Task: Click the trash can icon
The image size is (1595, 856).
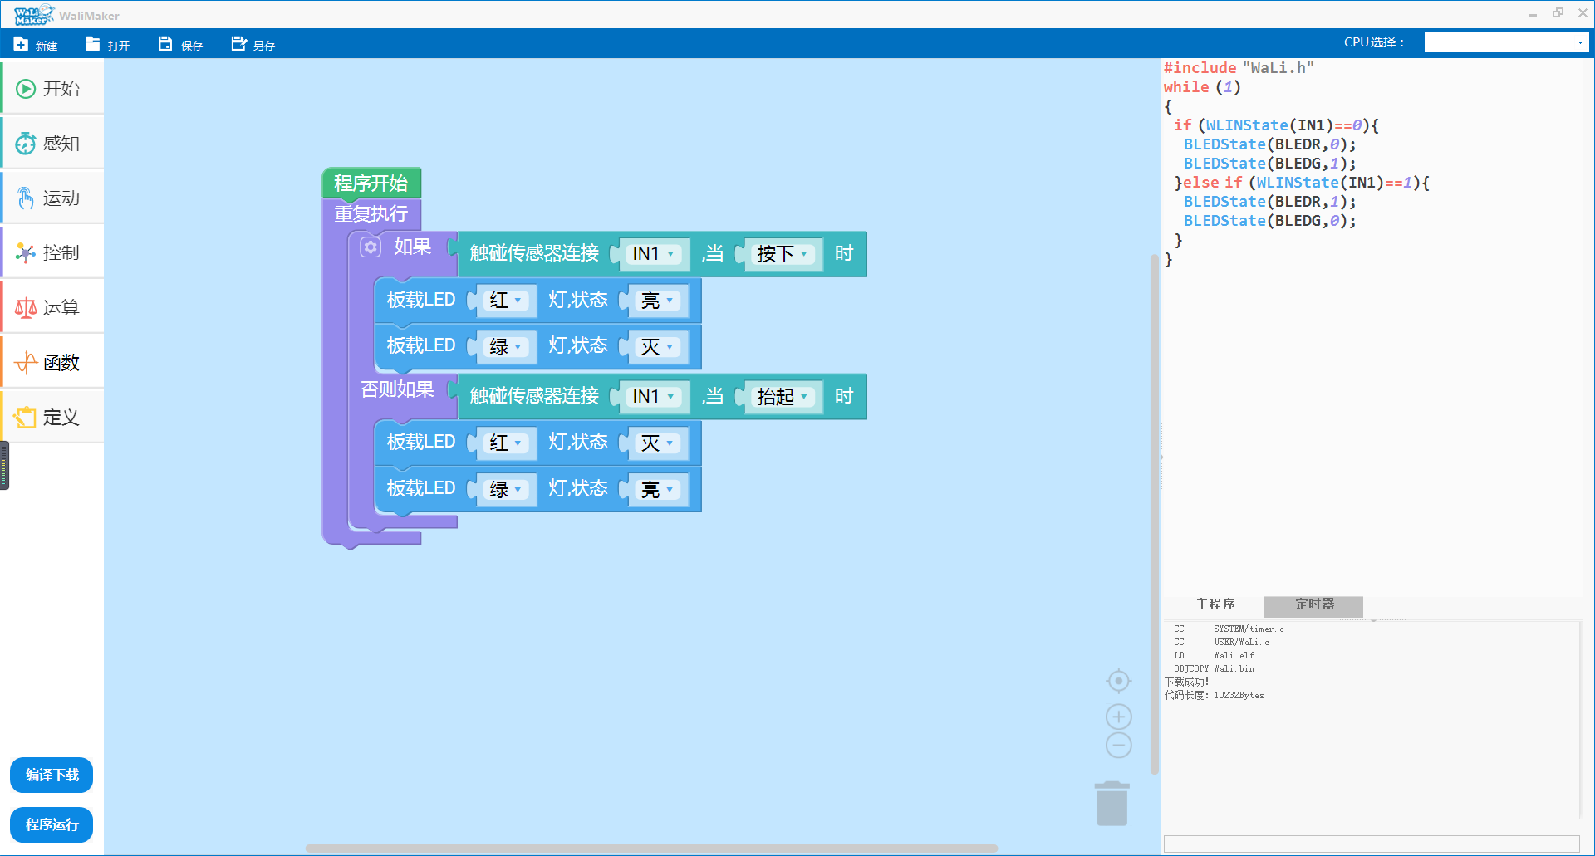Action: click(1112, 804)
